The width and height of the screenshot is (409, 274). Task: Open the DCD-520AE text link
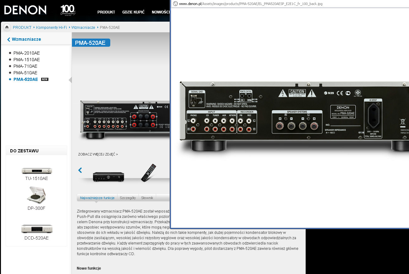coord(37,238)
